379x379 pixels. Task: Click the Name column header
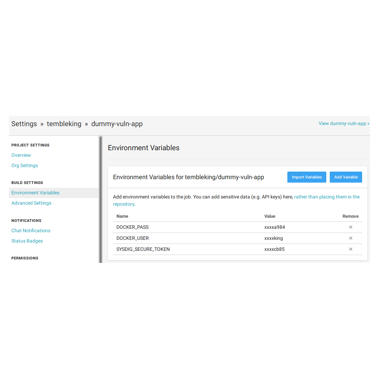122,216
